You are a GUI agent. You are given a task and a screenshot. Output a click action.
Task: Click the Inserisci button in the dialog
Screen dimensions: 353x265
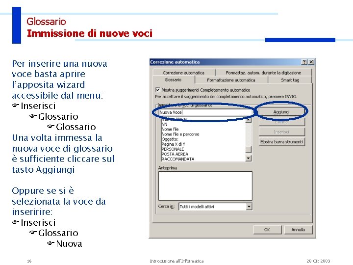[x=281, y=132]
